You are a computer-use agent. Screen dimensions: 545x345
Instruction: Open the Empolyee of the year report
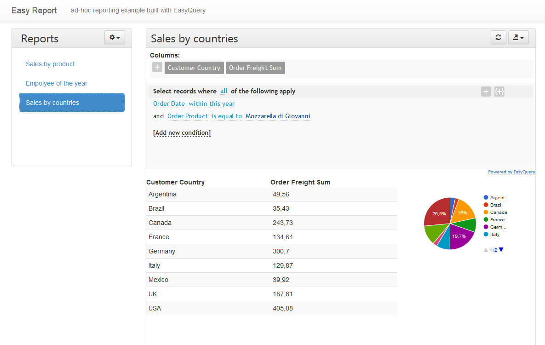click(x=56, y=83)
